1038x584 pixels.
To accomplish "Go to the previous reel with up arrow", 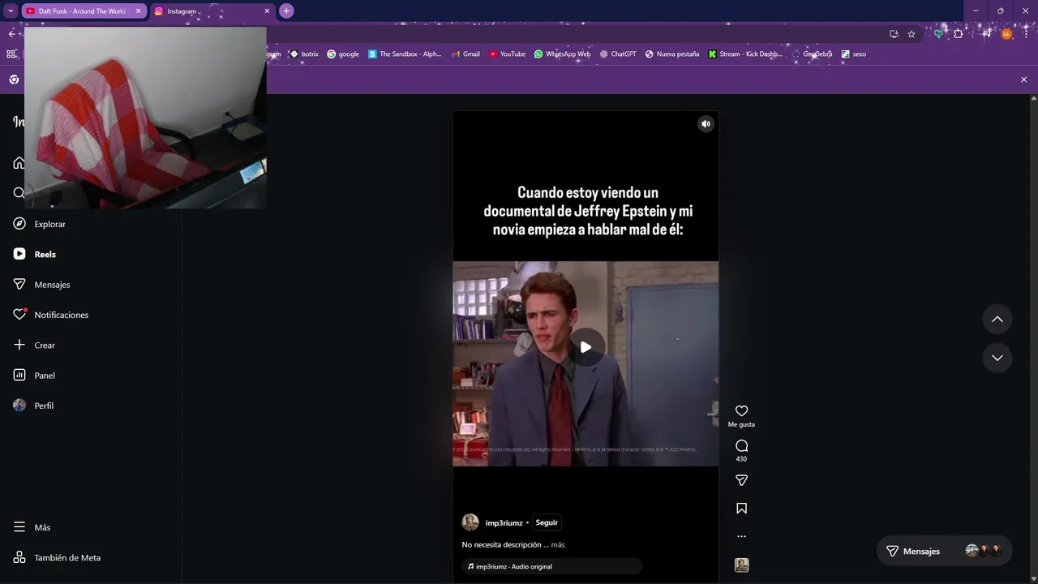I will [997, 320].
